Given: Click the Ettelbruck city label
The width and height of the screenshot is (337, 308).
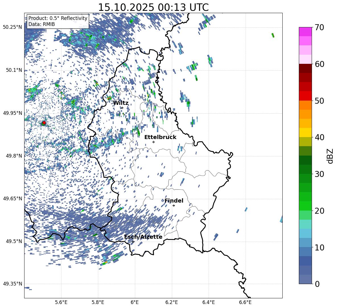Looking at the screenshot, I should coord(160,137).
